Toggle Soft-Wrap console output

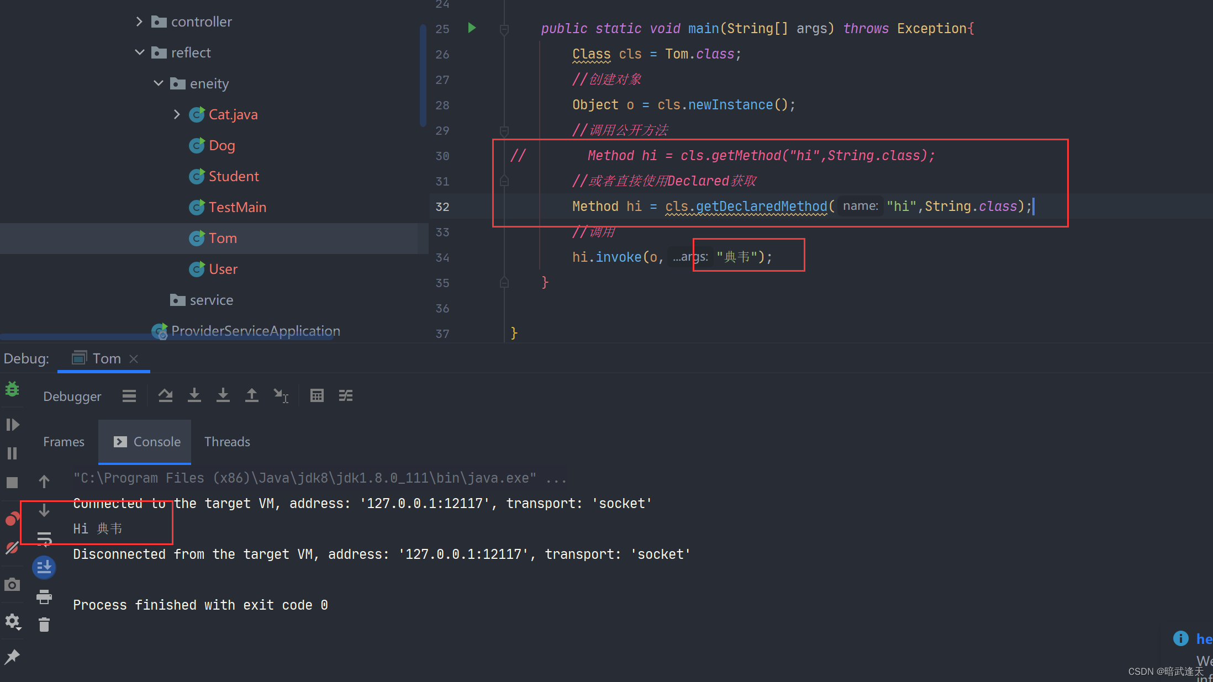(44, 538)
